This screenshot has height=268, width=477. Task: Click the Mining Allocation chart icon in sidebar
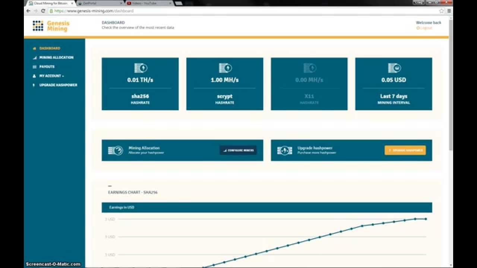click(35, 57)
